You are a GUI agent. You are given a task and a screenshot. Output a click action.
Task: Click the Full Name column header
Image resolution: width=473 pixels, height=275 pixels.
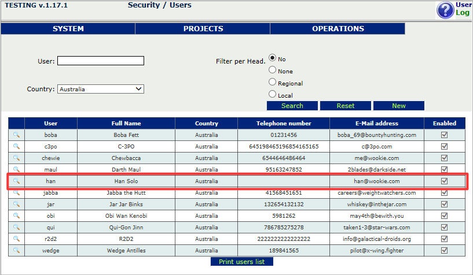pyautogui.click(x=126, y=124)
